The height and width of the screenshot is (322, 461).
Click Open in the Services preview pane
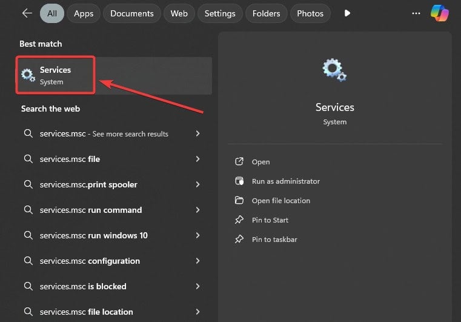coord(260,162)
